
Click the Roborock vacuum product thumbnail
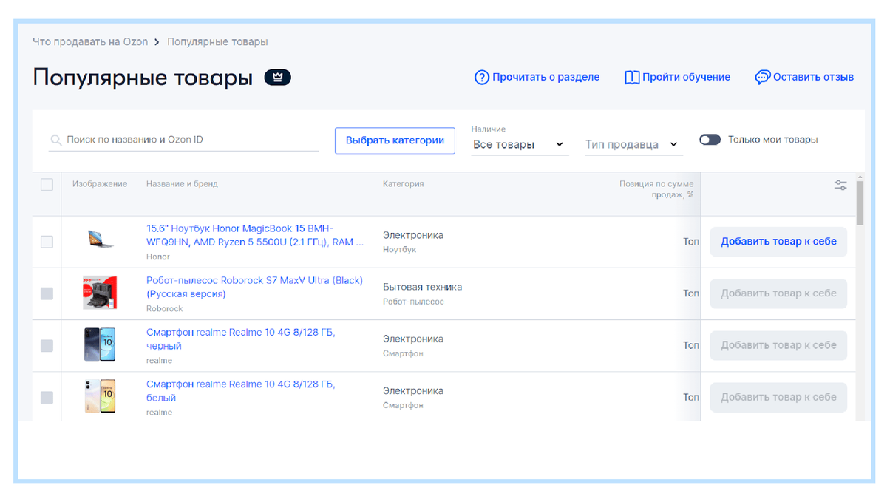coord(100,293)
